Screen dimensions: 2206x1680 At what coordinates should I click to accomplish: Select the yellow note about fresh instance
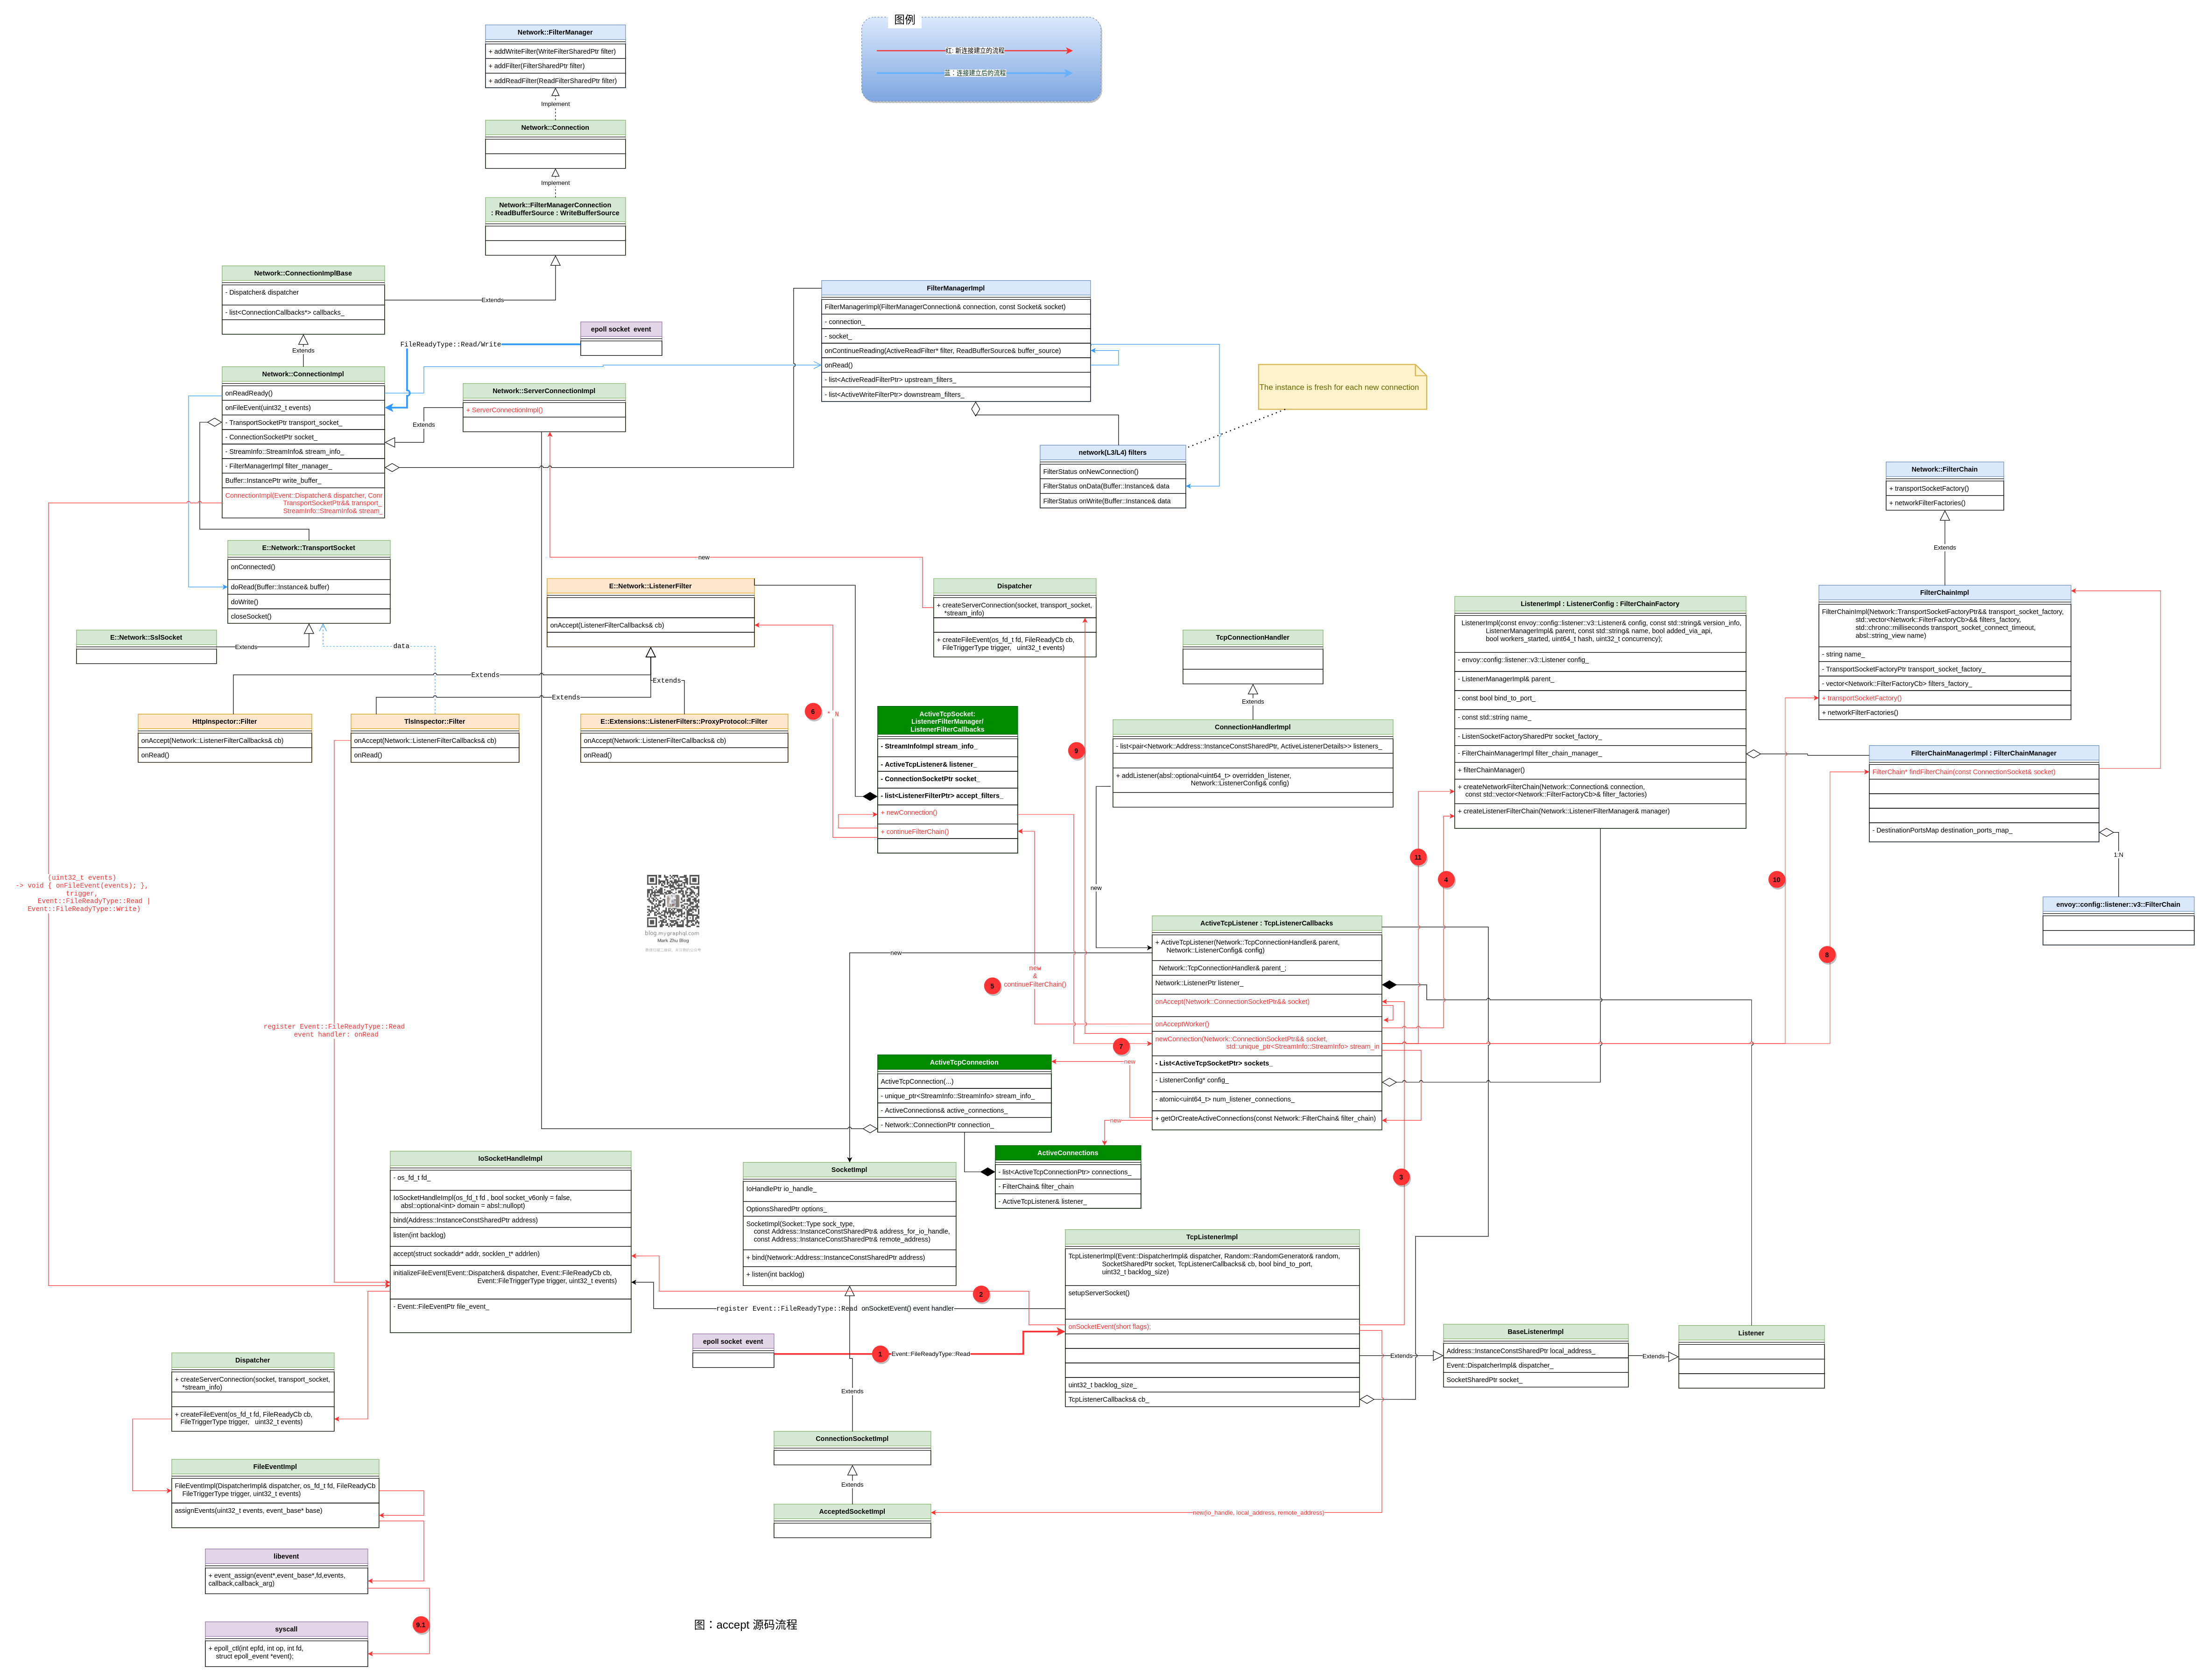(x=1342, y=388)
